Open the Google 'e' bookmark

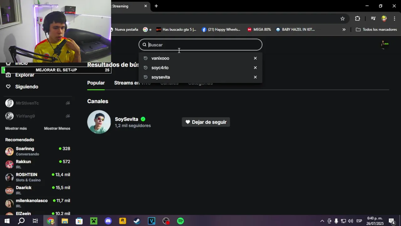coord(147,30)
